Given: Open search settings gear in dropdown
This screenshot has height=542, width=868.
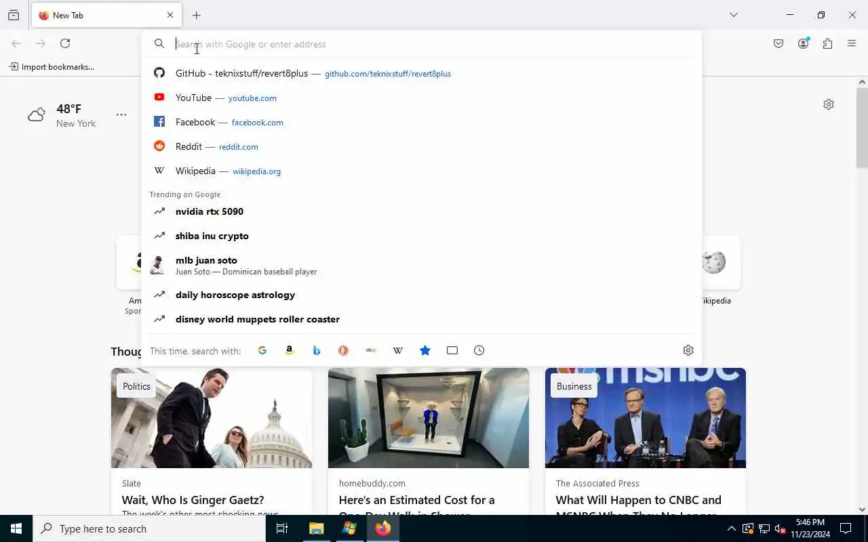Looking at the screenshot, I should pyautogui.click(x=688, y=350).
